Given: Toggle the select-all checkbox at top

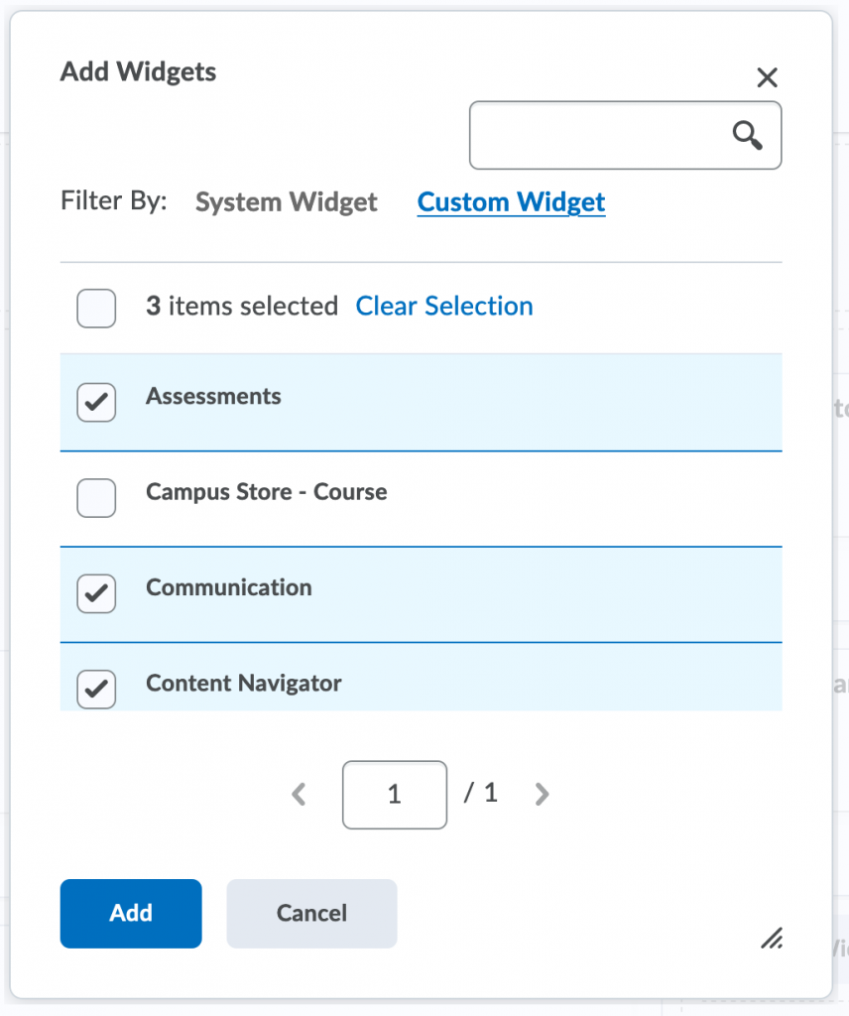Looking at the screenshot, I should pyautogui.click(x=96, y=308).
